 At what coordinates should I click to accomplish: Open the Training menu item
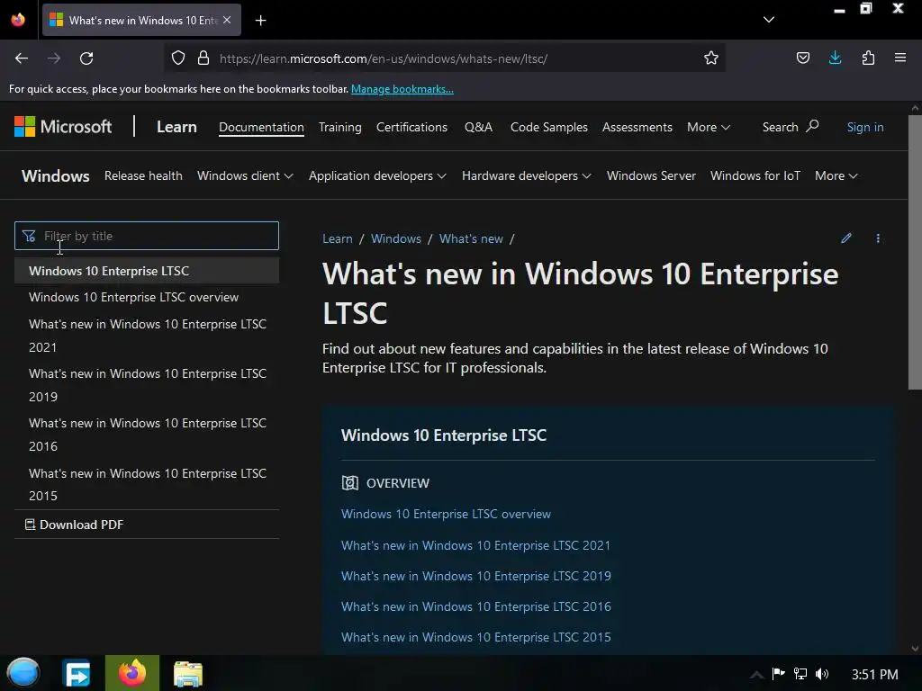pyautogui.click(x=339, y=127)
